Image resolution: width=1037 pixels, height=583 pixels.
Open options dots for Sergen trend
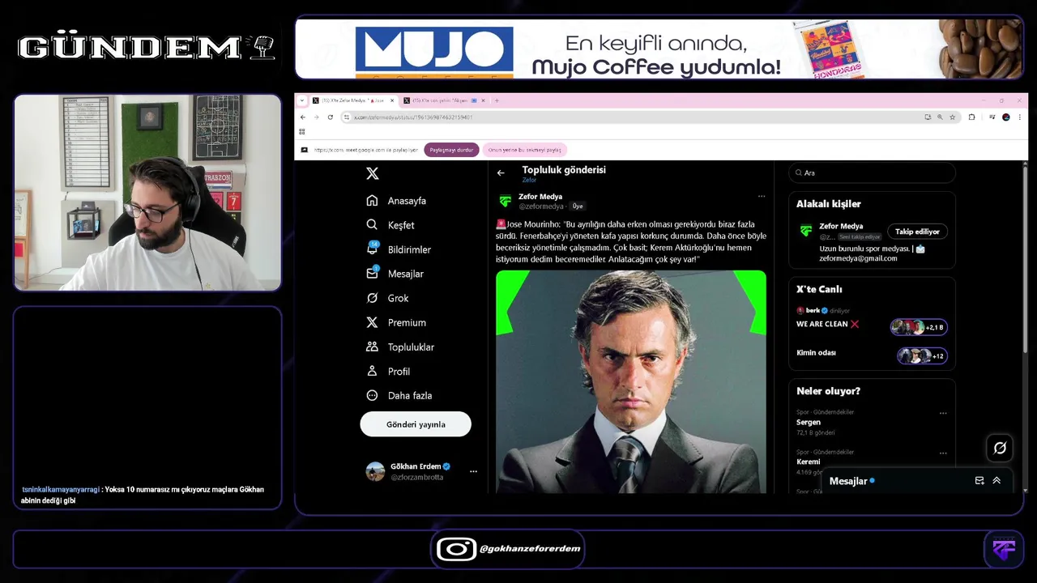943,413
